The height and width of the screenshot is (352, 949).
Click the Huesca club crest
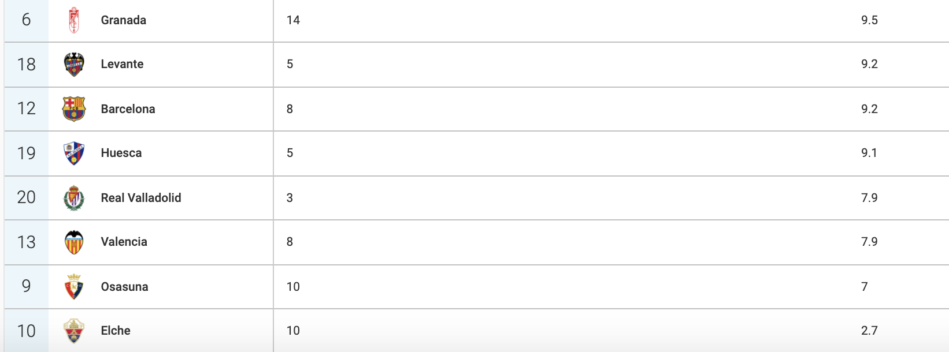[x=73, y=153]
